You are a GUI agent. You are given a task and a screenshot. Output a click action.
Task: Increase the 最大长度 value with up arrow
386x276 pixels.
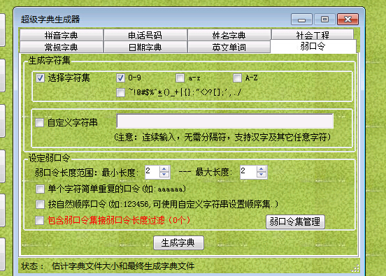(262, 169)
